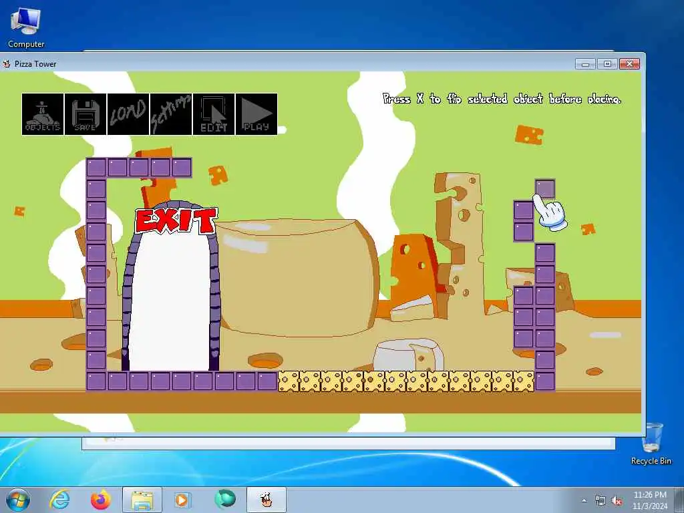This screenshot has width=684, height=513.
Task: Start the level with Play button
Action: [256, 114]
